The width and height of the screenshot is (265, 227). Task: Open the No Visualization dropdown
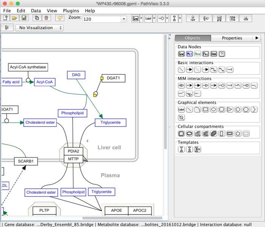[x=39, y=28]
